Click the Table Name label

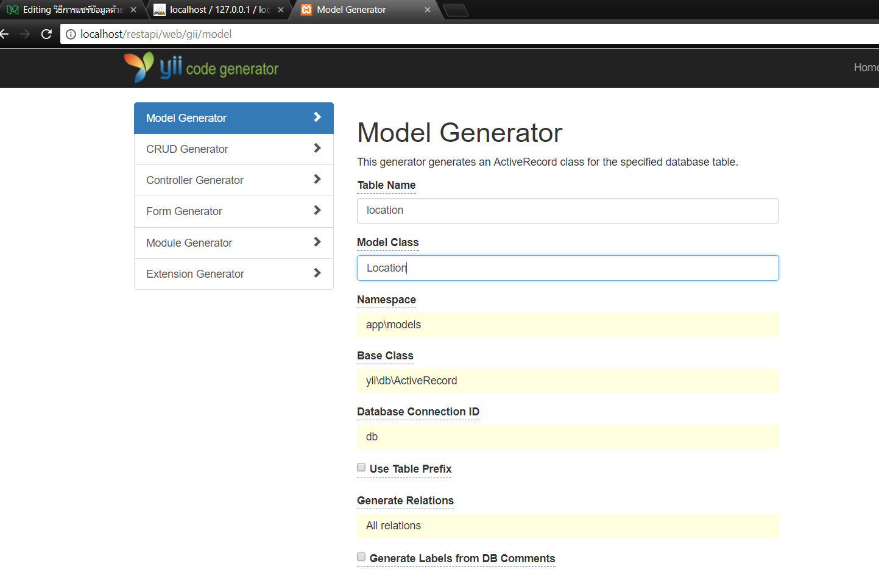386,185
